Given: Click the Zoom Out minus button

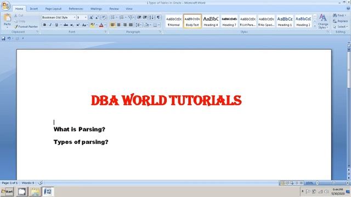Looking at the screenshot, I should tap(318, 183).
